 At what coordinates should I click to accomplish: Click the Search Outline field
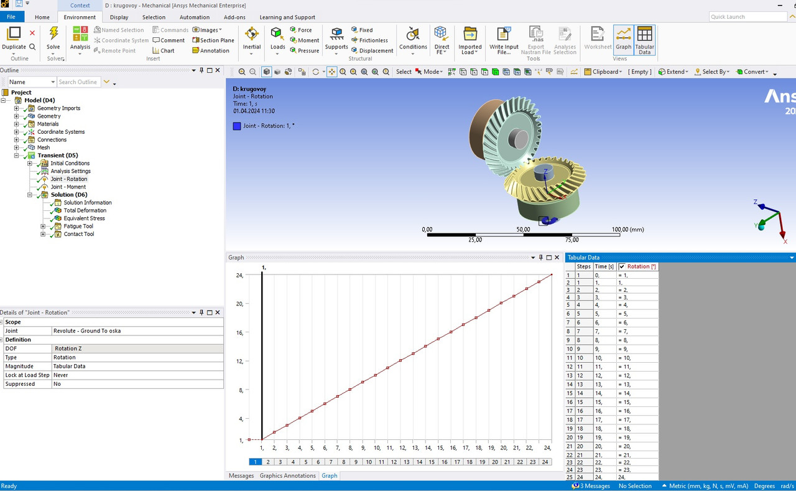[79, 82]
